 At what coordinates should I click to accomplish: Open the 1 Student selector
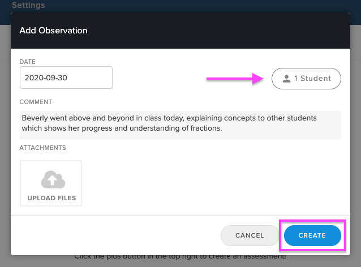coord(306,79)
